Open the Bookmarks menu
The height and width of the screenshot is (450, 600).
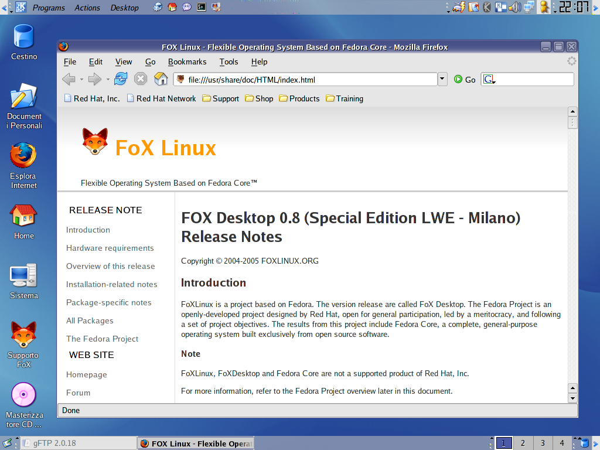pos(187,62)
